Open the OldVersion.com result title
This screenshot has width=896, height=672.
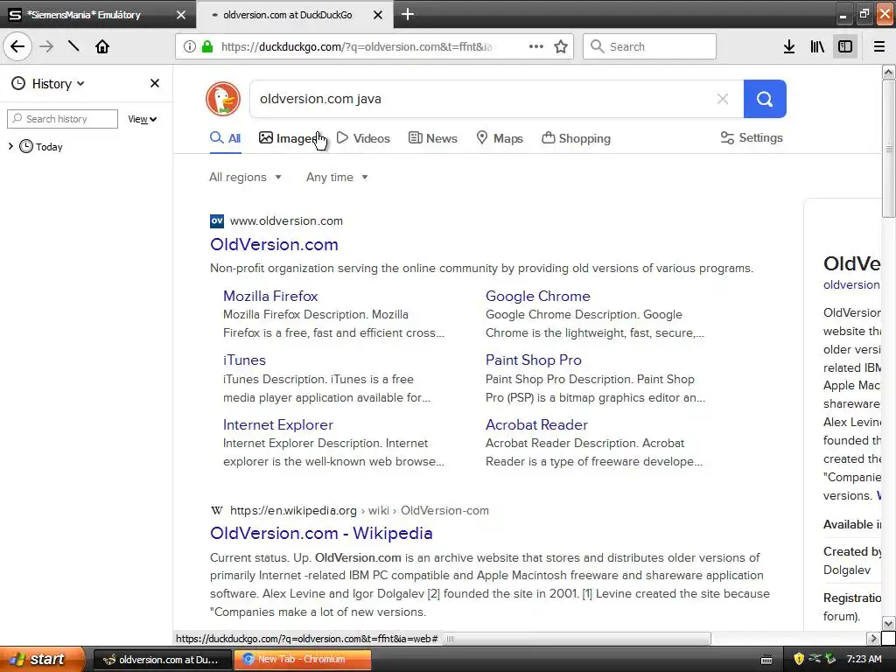(274, 245)
